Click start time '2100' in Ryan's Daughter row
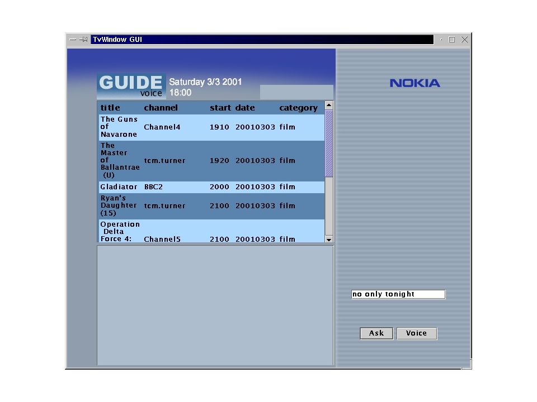537x402 pixels. point(219,206)
